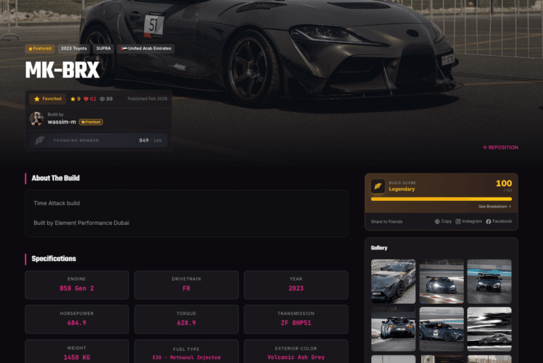543x363 pixels.
Task: Click the Share to friends label
Action: point(386,222)
